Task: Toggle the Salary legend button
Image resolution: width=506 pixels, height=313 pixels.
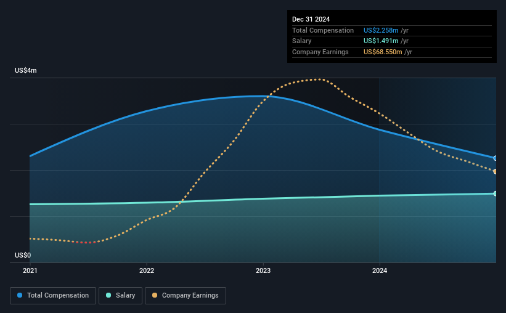Action: pyautogui.click(x=120, y=296)
